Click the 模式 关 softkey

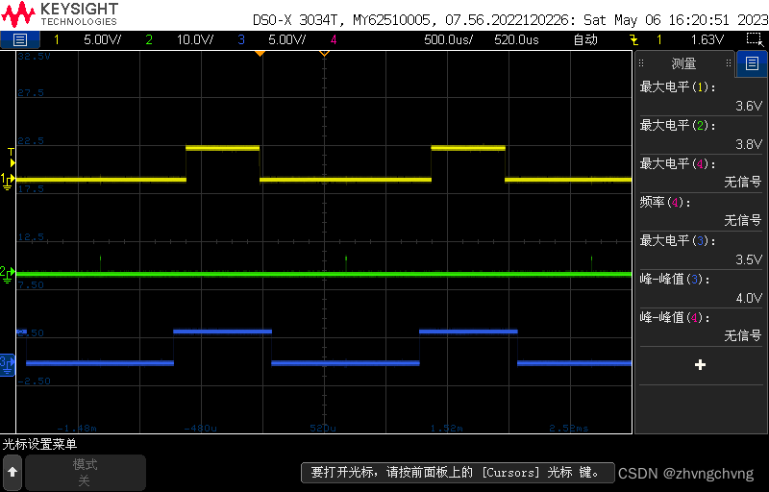pos(86,472)
